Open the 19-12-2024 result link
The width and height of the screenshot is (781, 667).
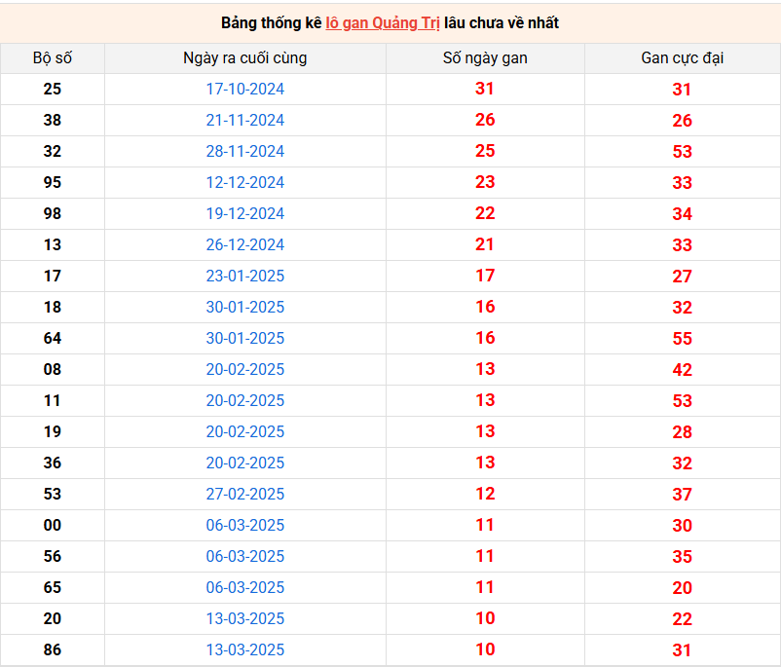[x=245, y=213]
